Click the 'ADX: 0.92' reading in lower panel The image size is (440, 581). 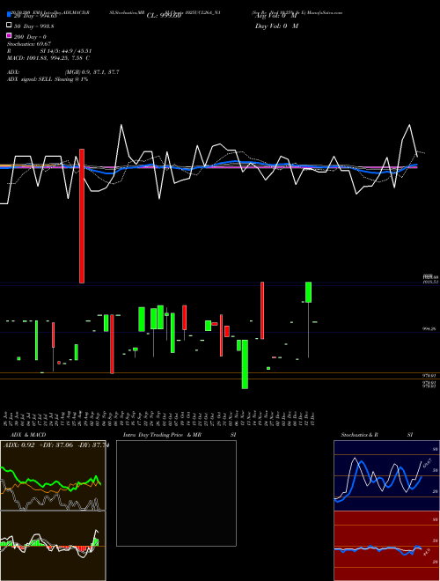click(19, 445)
